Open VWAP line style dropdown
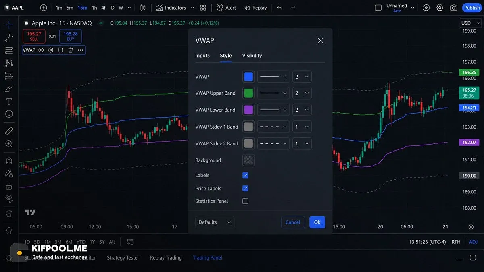484x272 pixels. [273, 77]
